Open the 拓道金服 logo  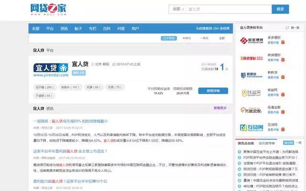(x=251, y=110)
